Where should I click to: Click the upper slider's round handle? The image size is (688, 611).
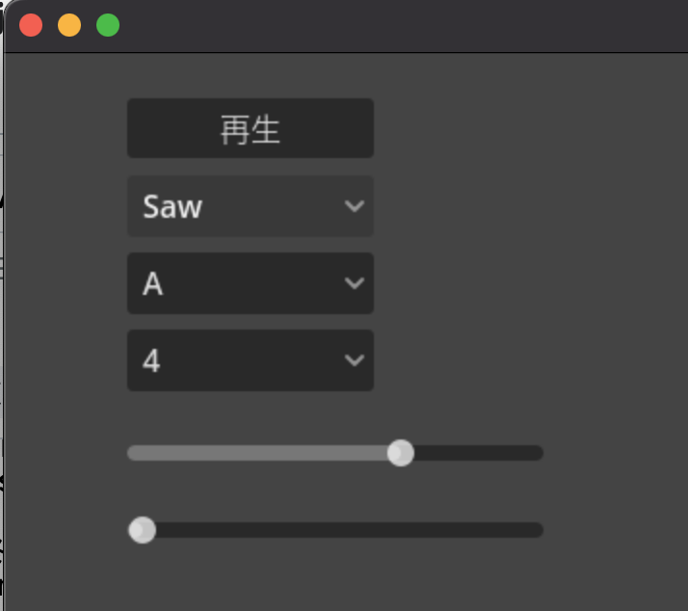[401, 453]
